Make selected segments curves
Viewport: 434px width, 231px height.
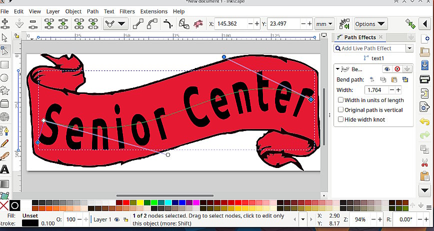(152, 24)
